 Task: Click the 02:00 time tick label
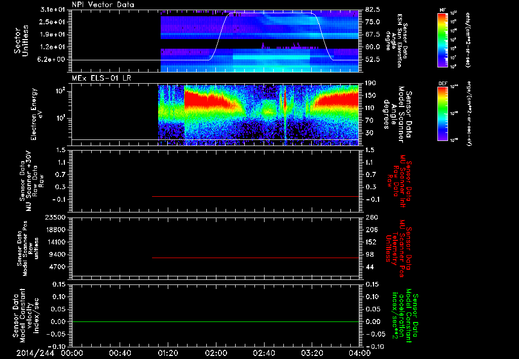(216, 353)
